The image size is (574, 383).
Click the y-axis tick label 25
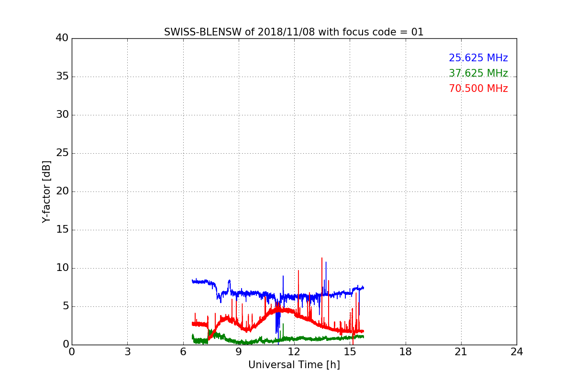(x=62, y=153)
